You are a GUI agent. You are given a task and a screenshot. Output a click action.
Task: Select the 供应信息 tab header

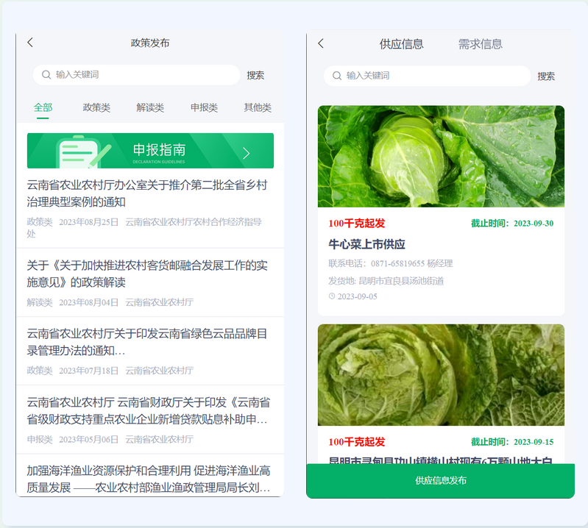pyautogui.click(x=401, y=44)
